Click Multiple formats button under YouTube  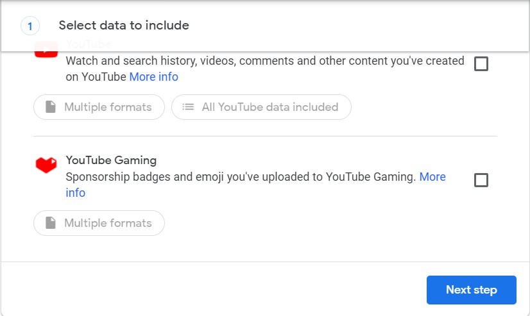[99, 107]
